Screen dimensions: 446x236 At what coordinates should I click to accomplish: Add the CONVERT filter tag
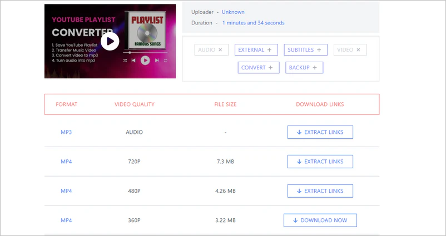pyautogui.click(x=259, y=68)
